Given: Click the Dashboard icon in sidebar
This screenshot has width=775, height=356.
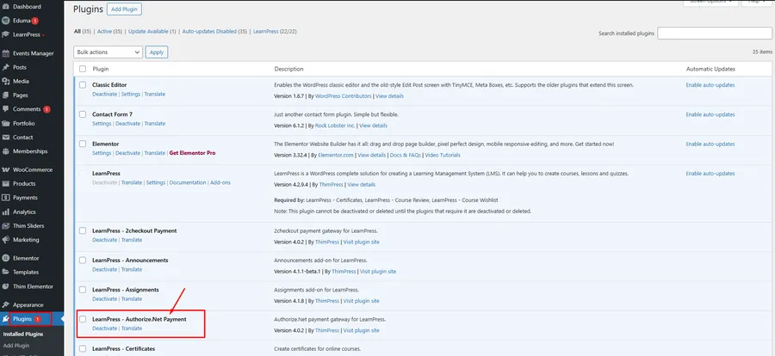Looking at the screenshot, I should pyautogui.click(x=6, y=7).
